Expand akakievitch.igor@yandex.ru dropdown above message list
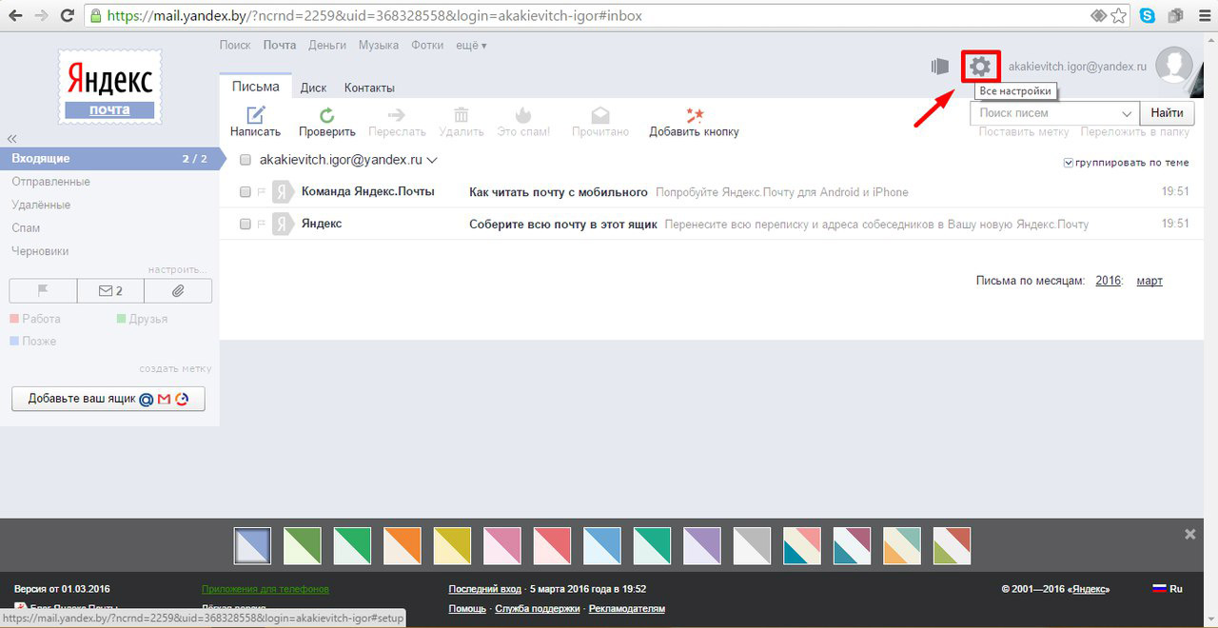 432,160
